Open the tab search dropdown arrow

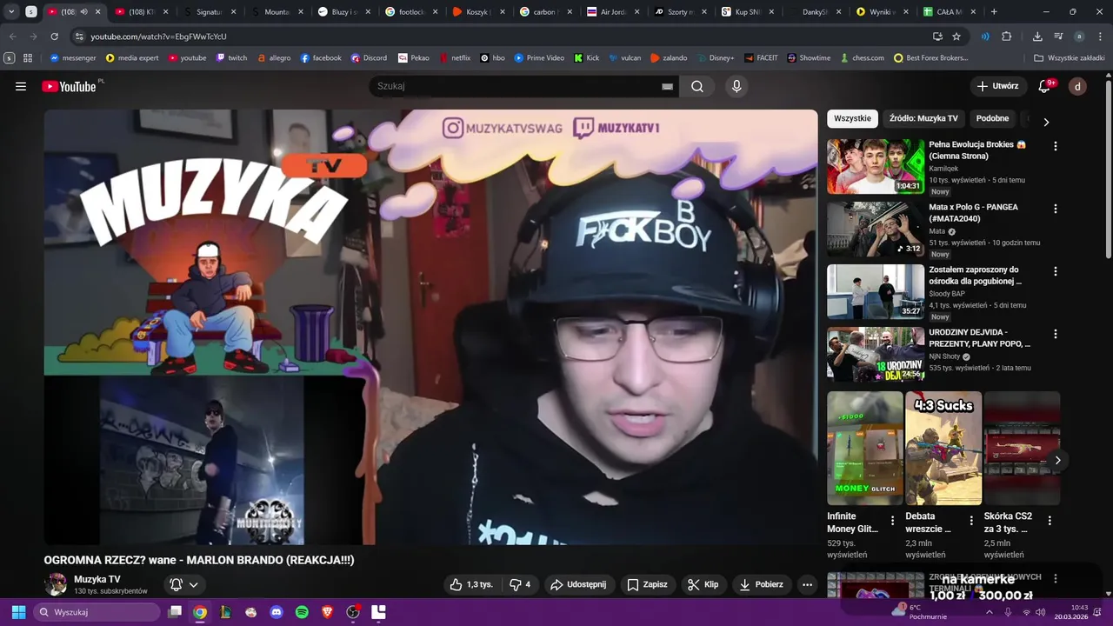coord(11,12)
